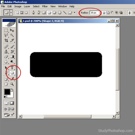Toggle Rounded Rectangle option in options bar
The width and height of the screenshot is (135, 135).
coord(49,12)
